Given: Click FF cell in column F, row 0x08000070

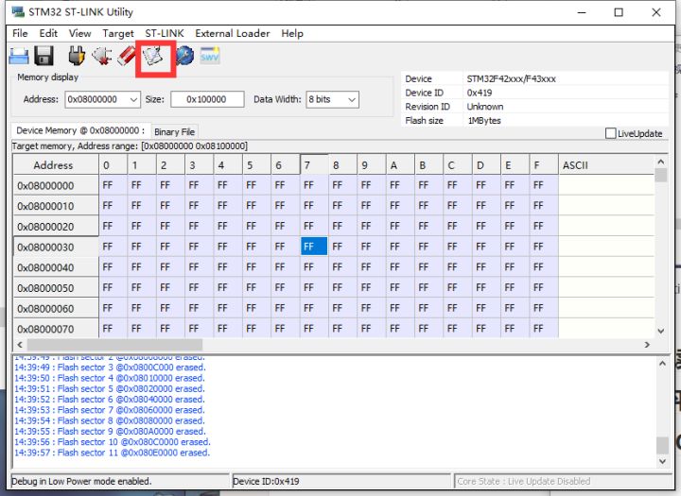Looking at the screenshot, I should click(x=544, y=329).
